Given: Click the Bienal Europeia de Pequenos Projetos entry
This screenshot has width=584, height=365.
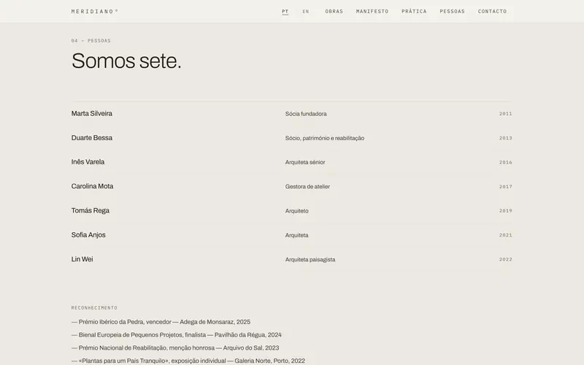Looking at the screenshot, I should tap(176, 335).
